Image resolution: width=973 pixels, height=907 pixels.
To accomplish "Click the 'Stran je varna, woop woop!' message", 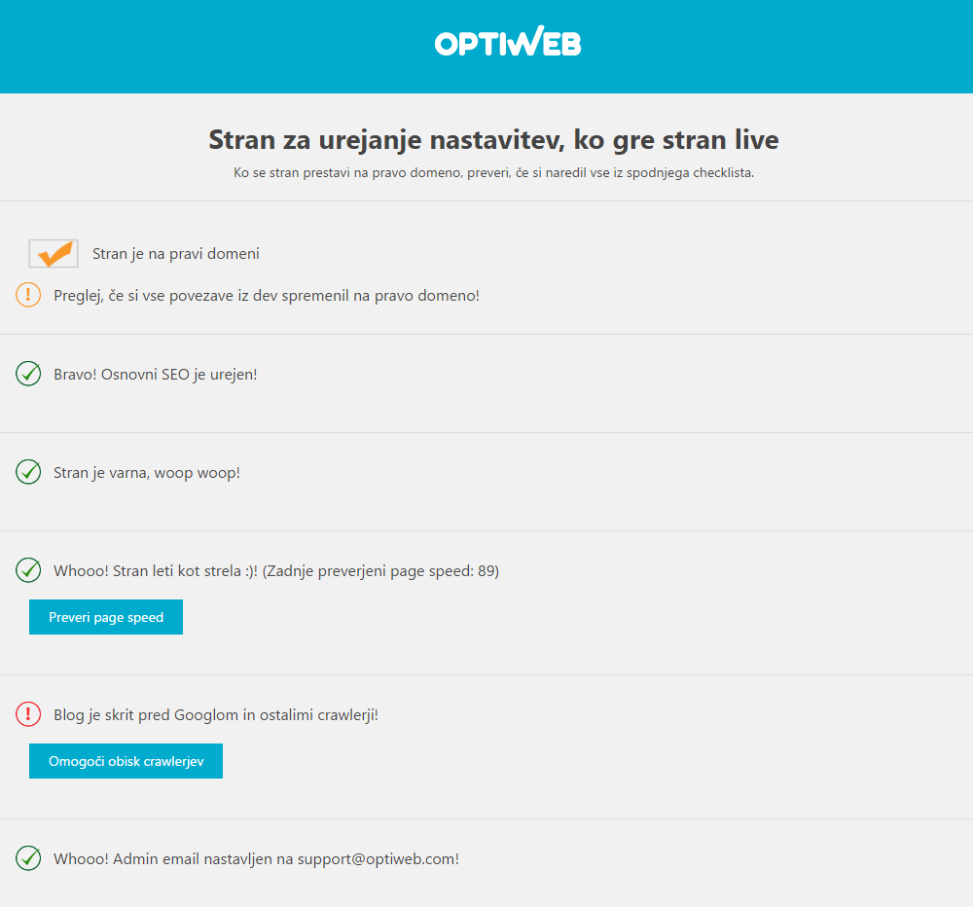I will tap(147, 473).
